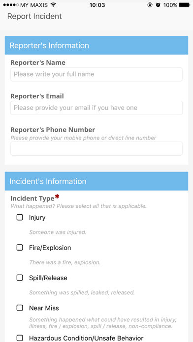
Task: Focus the Reporter's Name input field
Action: (96, 74)
